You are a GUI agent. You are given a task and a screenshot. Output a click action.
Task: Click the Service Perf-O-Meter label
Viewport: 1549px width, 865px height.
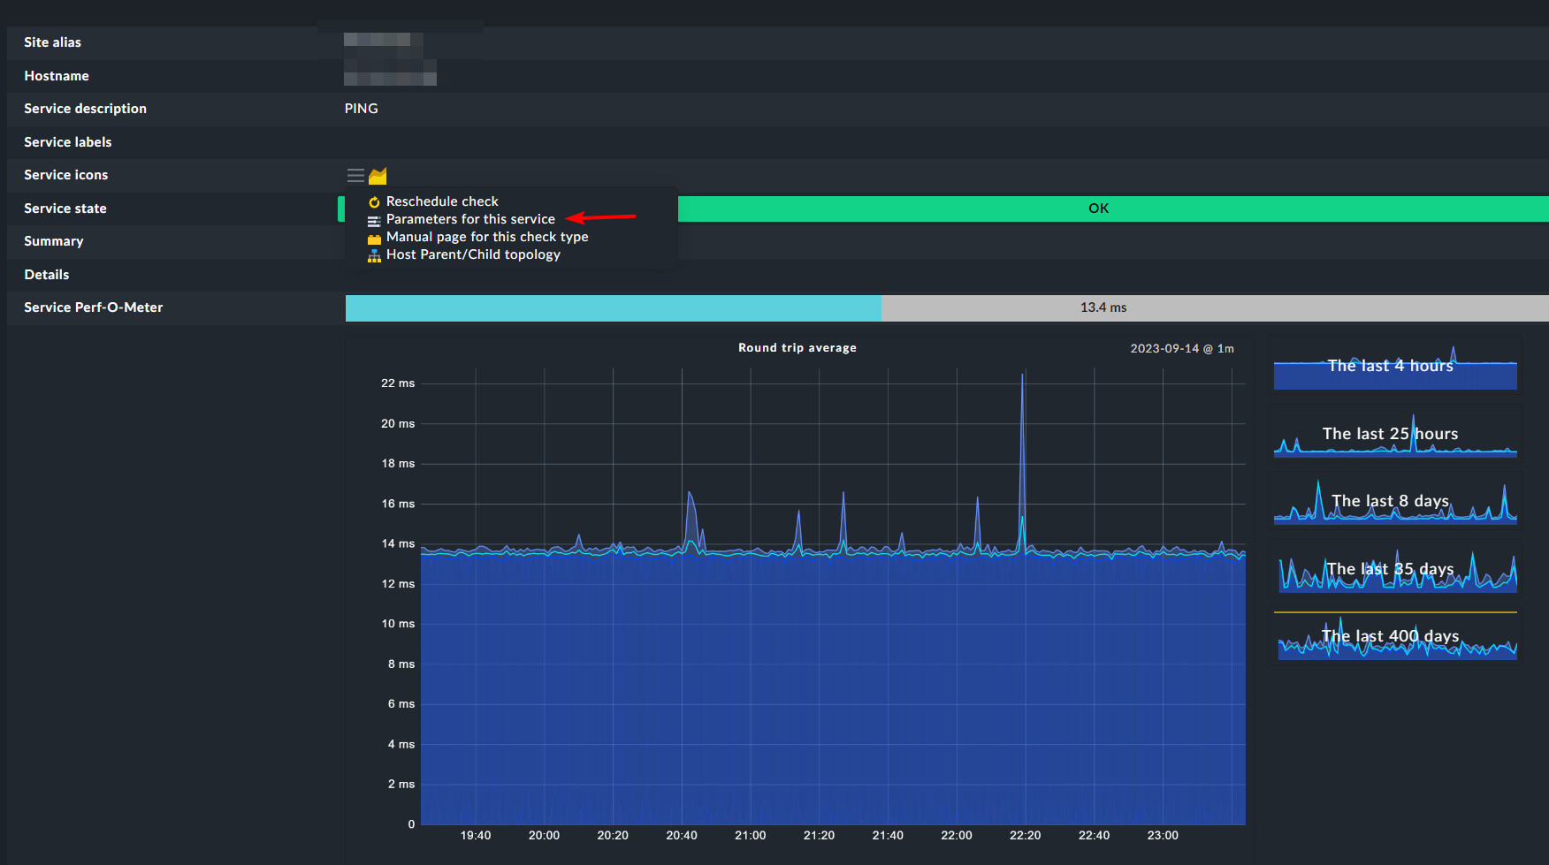93,307
